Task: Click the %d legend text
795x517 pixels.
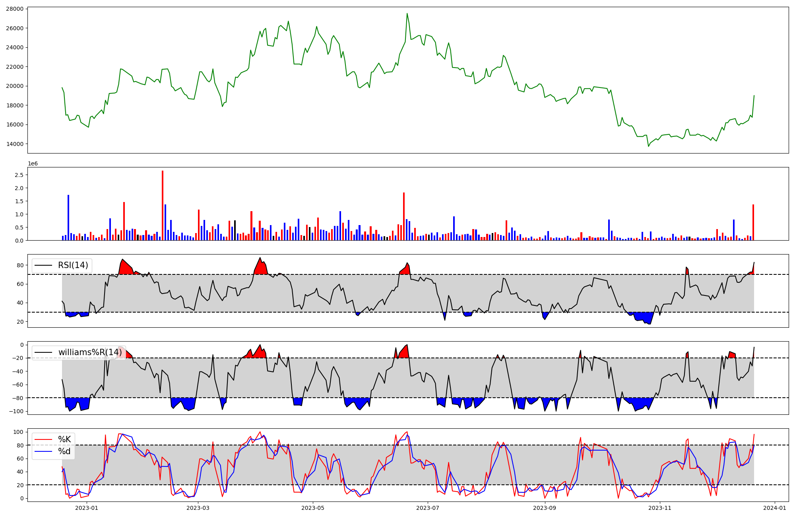Action: tap(64, 451)
